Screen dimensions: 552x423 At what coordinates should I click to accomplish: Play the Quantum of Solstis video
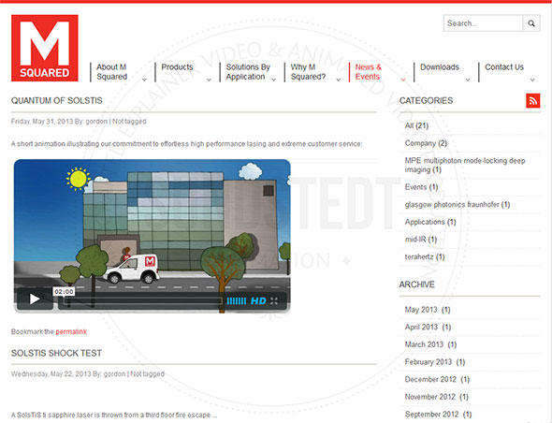tap(35, 299)
